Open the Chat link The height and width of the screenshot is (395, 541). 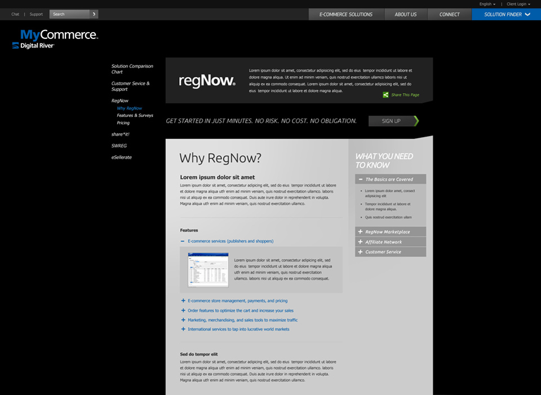pos(15,14)
